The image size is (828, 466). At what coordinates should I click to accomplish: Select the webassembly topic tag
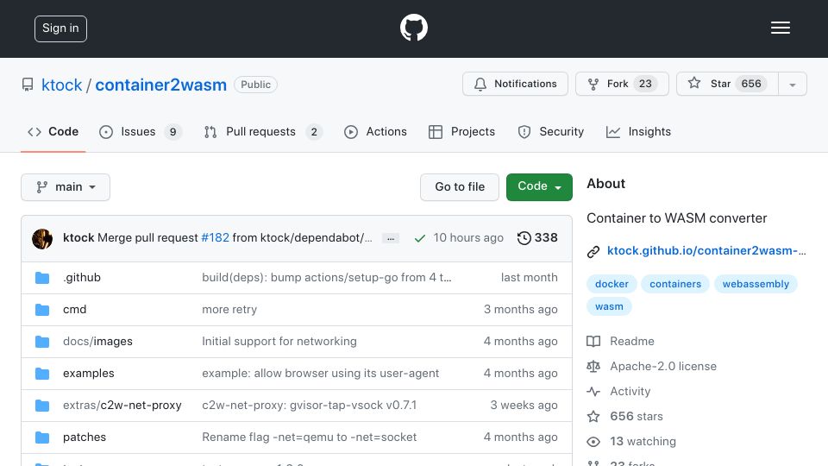coord(756,284)
